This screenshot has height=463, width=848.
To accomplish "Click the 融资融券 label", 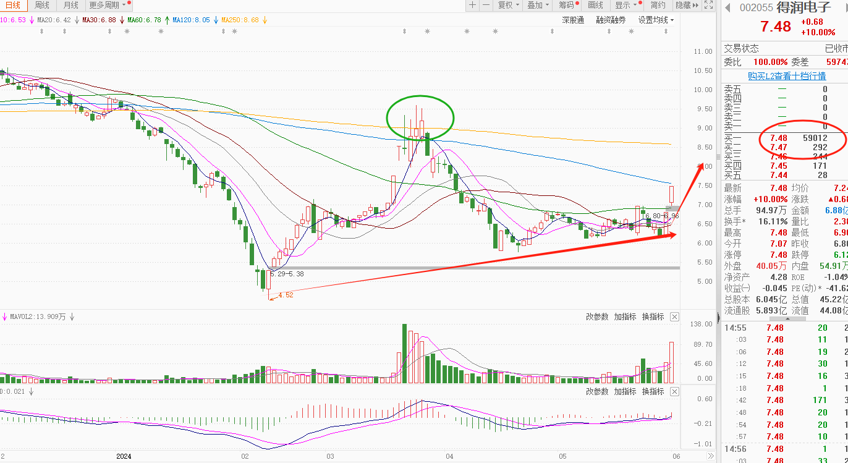I will click(611, 20).
